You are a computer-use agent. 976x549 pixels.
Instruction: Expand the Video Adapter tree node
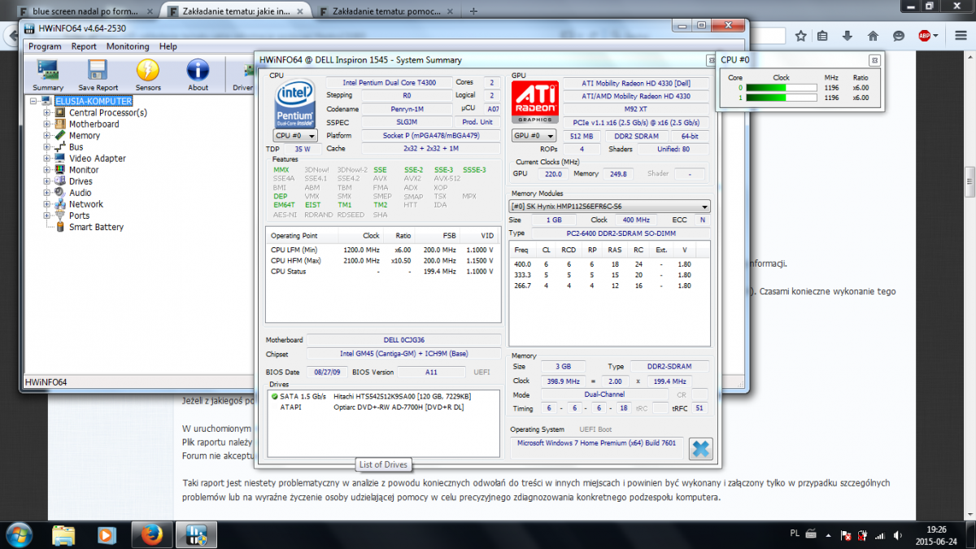[x=47, y=158]
